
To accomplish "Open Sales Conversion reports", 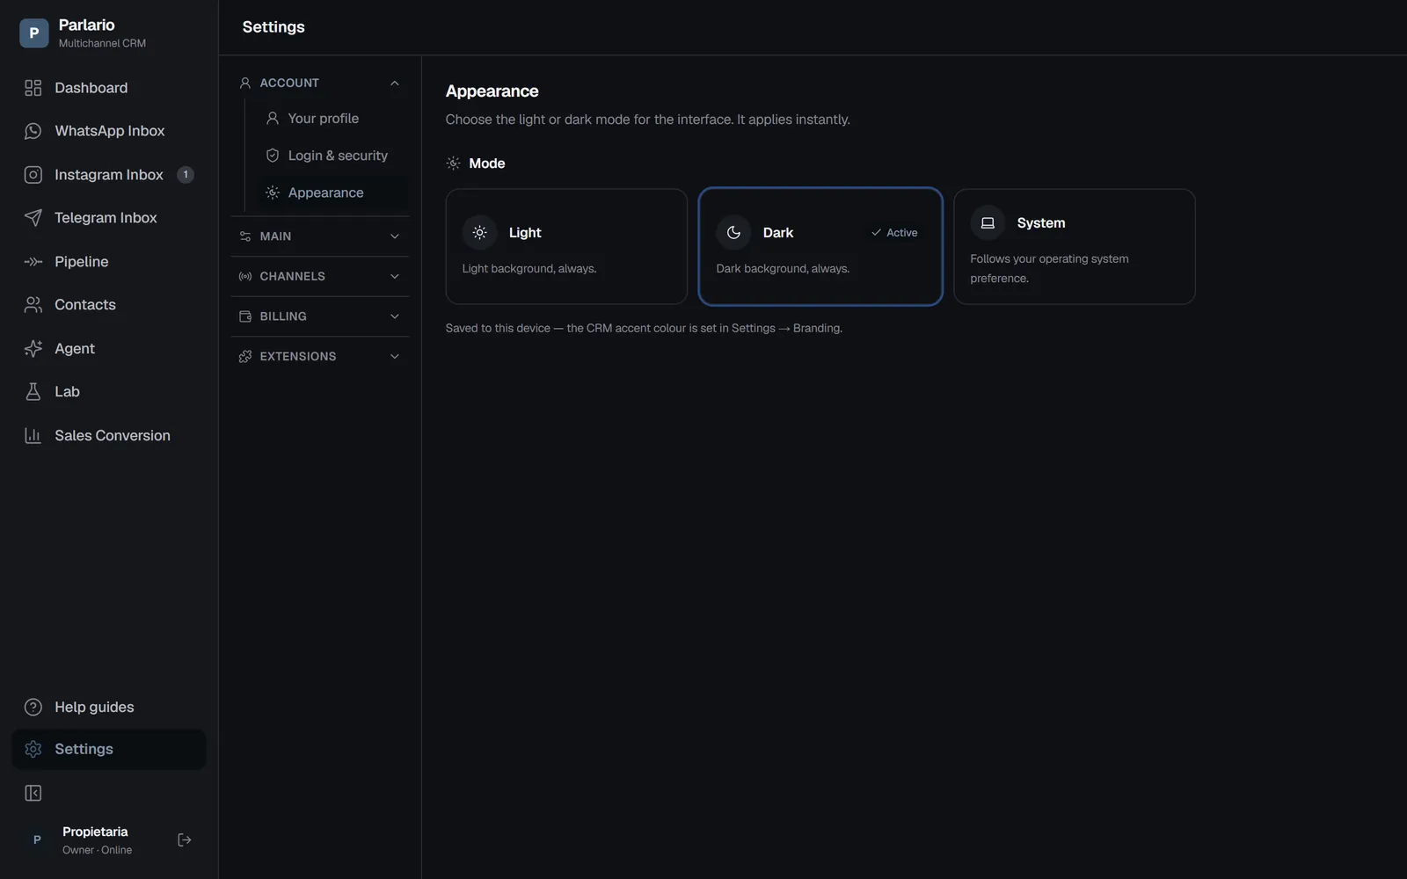I will click(109, 436).
